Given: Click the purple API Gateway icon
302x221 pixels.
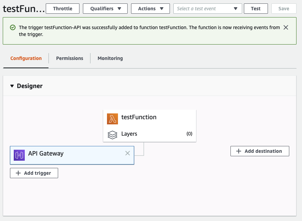Looking at the screenshot, I should point(19,155).
